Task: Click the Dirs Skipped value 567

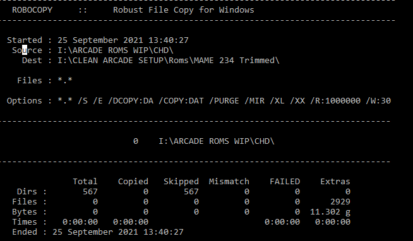Action: pyautogui.click(x=191, y=192)
